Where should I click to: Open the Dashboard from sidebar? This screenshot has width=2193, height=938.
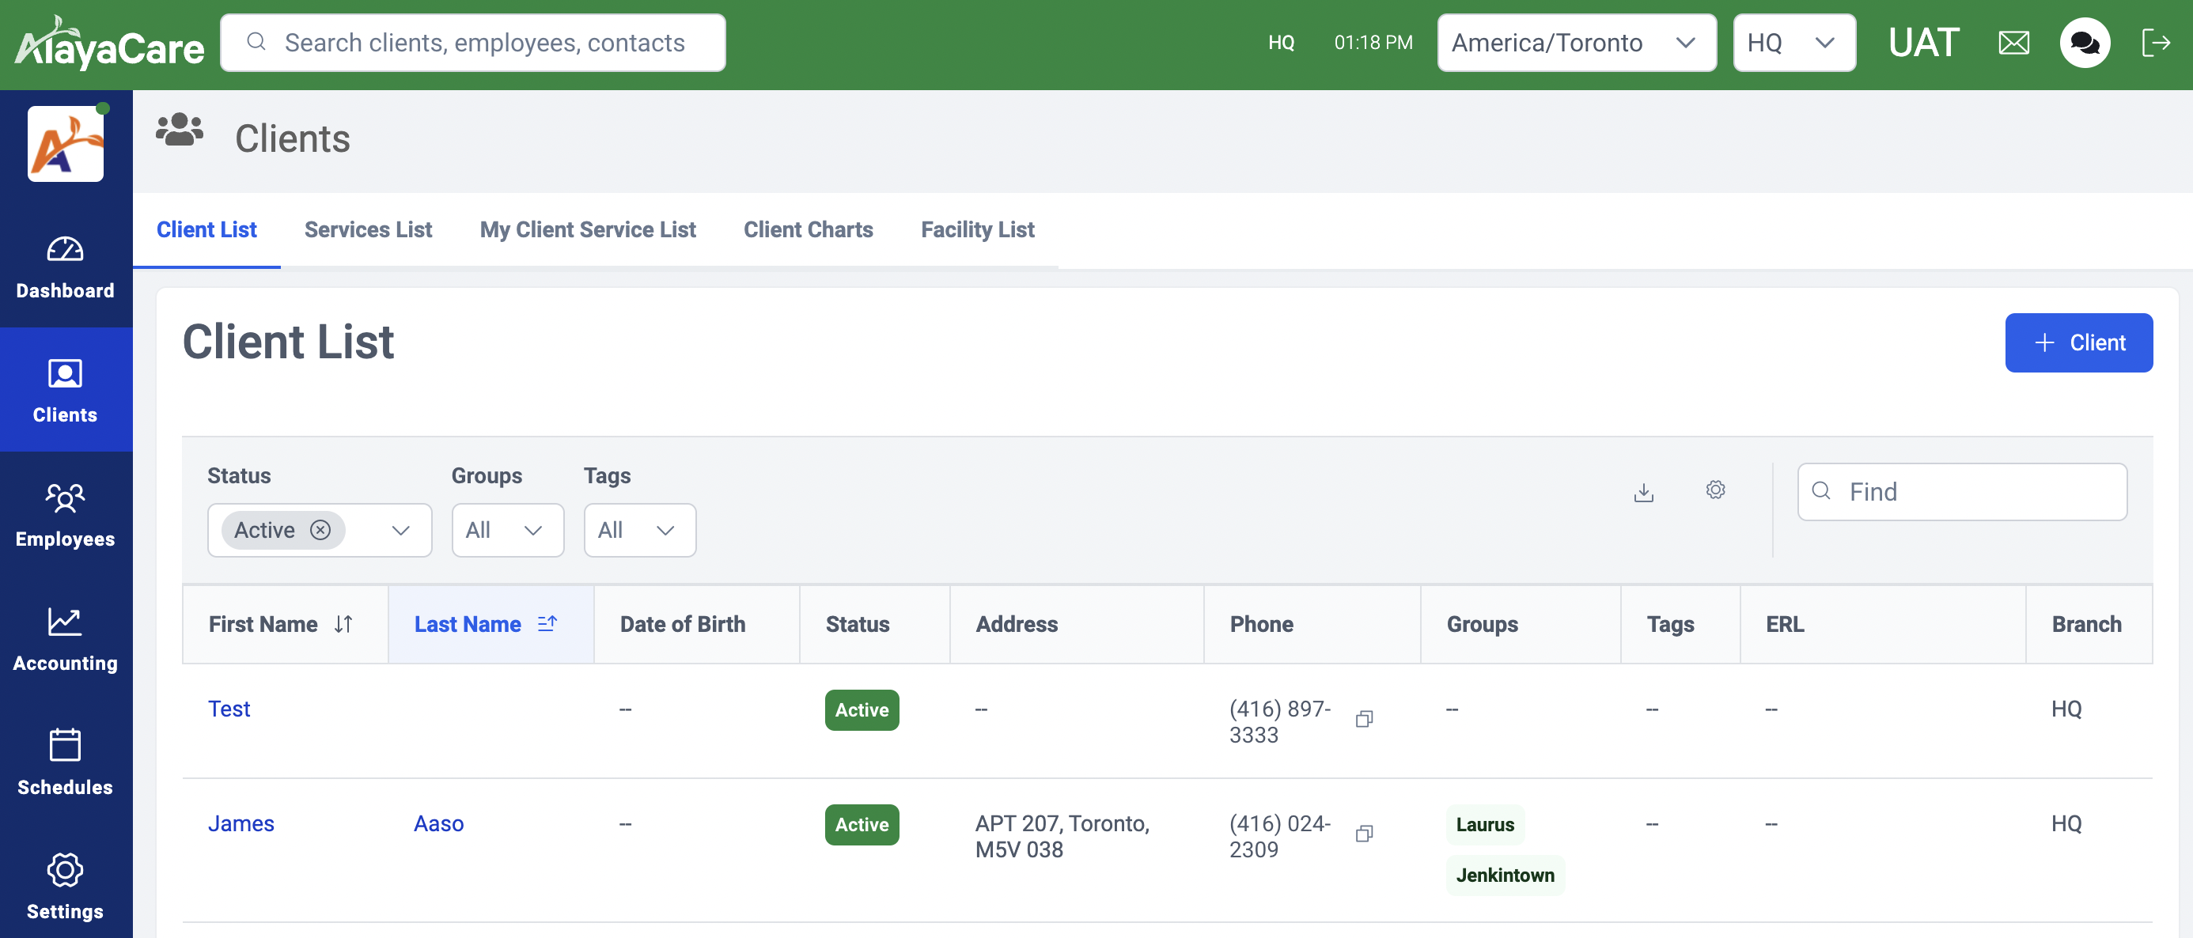point(65,267)
